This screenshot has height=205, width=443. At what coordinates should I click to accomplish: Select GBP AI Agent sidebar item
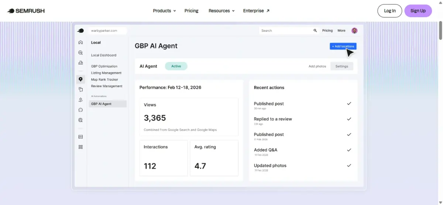click(x=108, y=104)
